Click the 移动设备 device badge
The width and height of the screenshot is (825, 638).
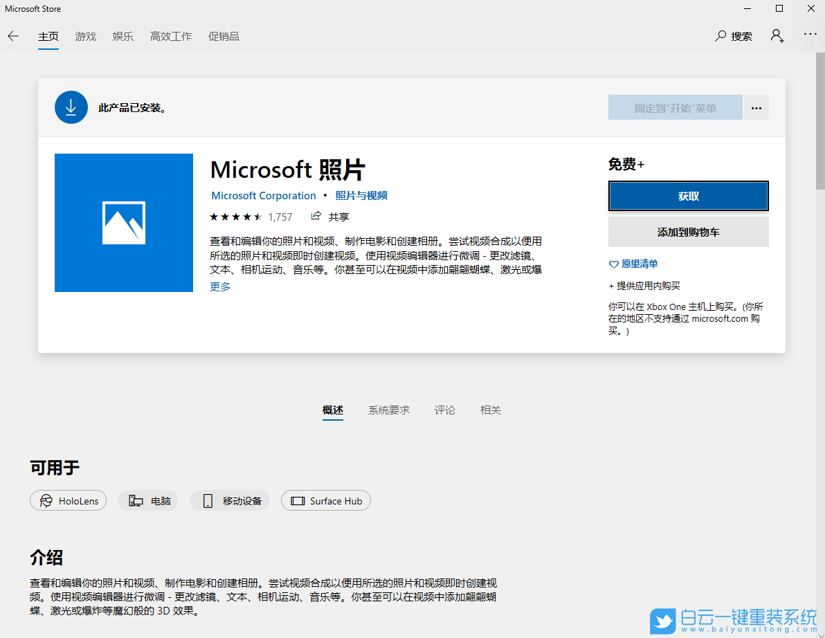click(229, 500)
